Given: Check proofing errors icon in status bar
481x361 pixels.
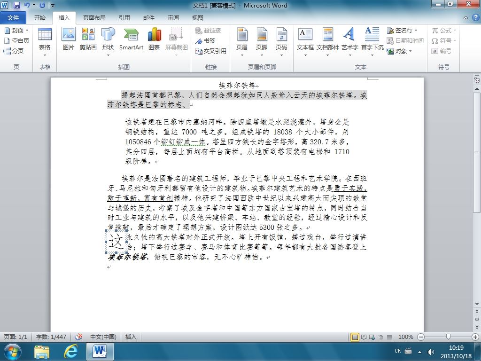Looking at the screenshot, I should tap(78, 337).
